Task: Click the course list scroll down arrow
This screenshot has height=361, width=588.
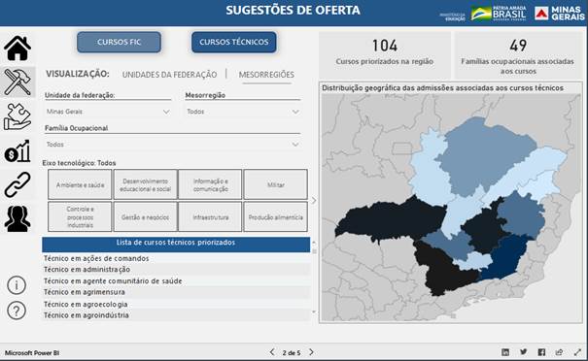Action: click(314, 312)
